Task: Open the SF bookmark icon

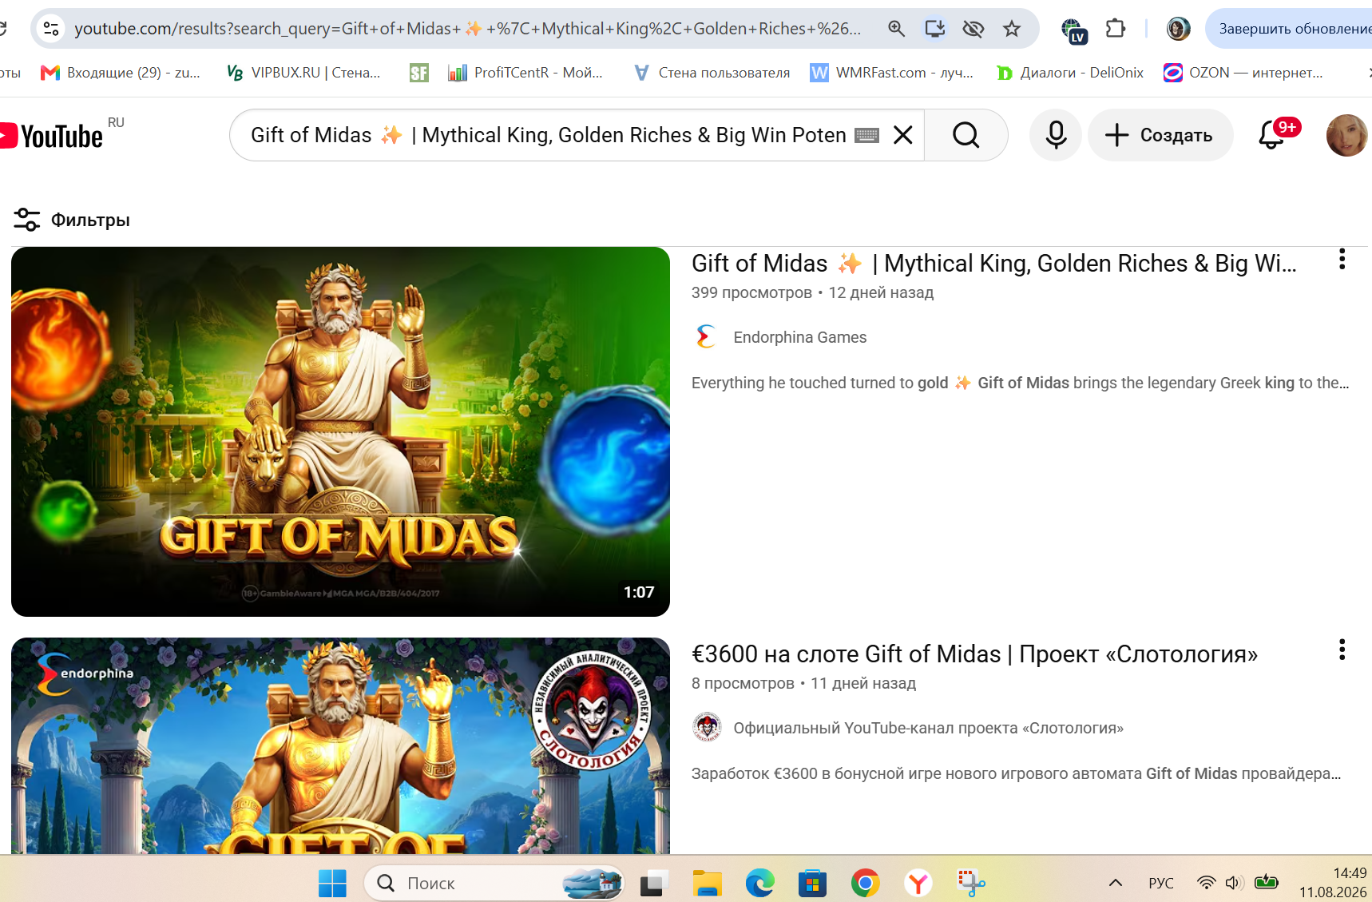Action: [x=419, y=73]
